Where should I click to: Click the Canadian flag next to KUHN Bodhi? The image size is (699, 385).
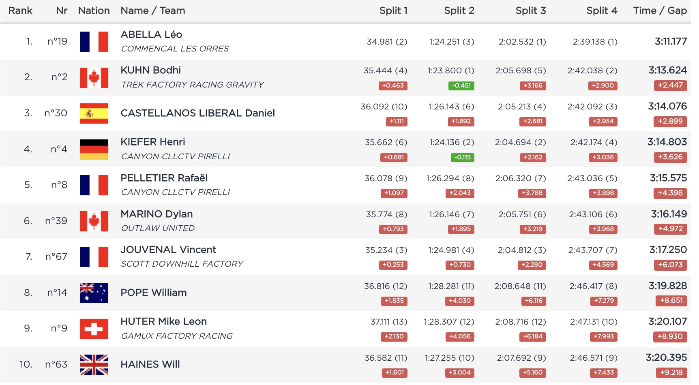pyautogui.click(x=94, y=77)
